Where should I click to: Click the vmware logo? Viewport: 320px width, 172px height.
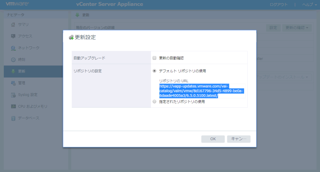[17, 4]
